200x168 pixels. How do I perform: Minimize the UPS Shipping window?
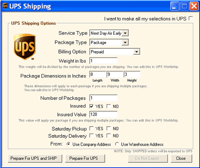[x=175, y=6]
